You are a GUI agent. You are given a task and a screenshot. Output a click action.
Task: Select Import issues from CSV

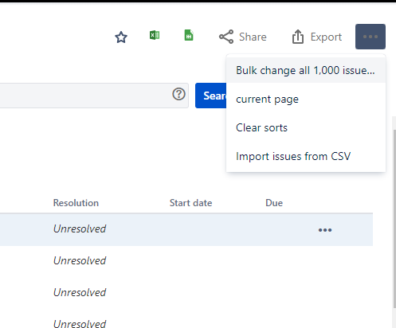coord(306,156)
